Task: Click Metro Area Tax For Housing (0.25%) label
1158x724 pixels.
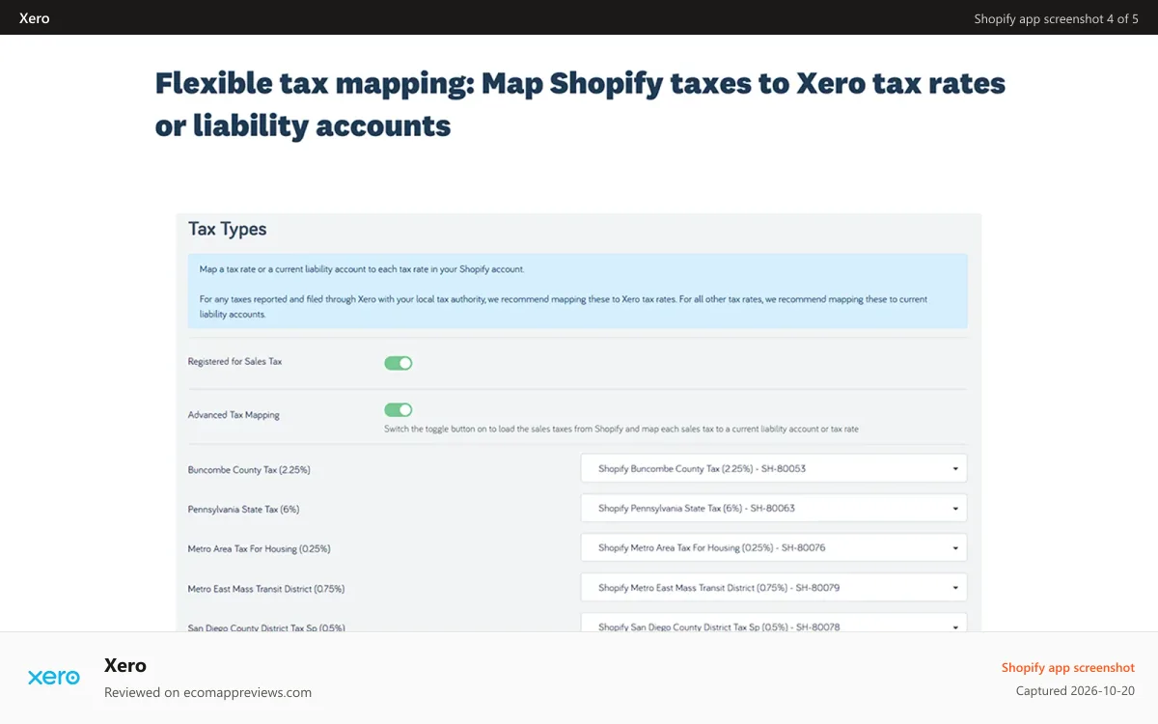Action: 259,548
